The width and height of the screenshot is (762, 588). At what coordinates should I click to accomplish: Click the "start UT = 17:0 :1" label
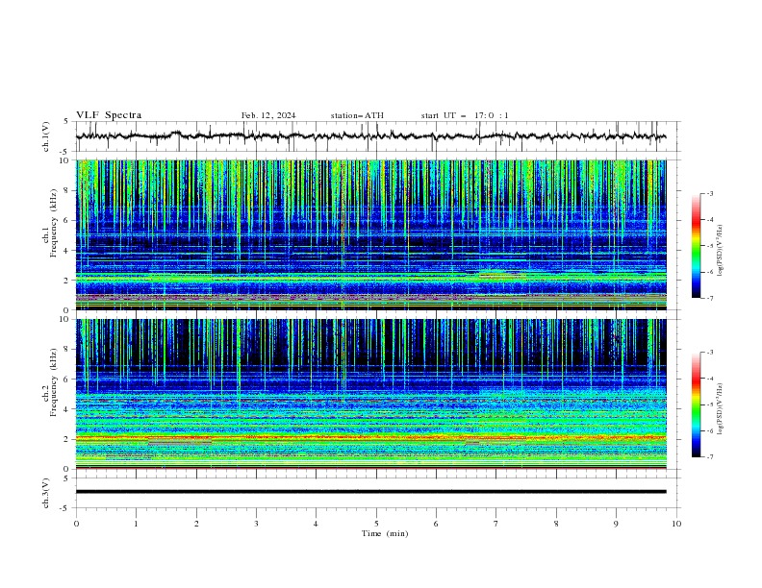click(x=465, y=115)
